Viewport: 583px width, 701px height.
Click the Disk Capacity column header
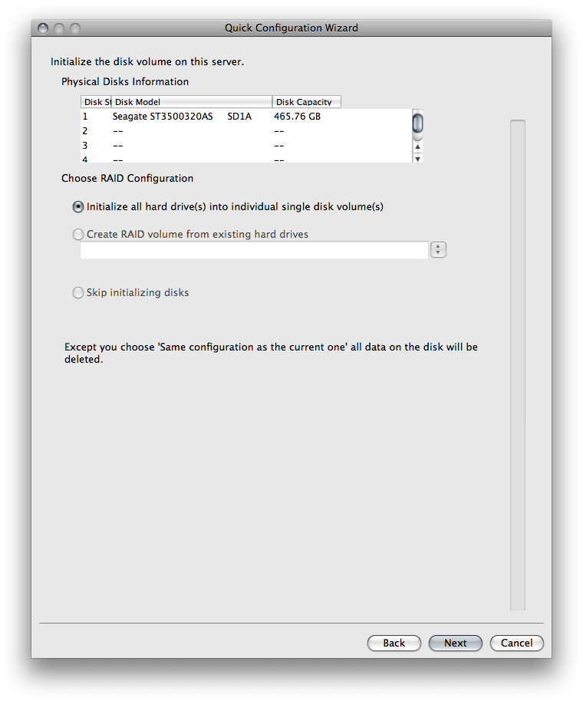coord(307,102)
